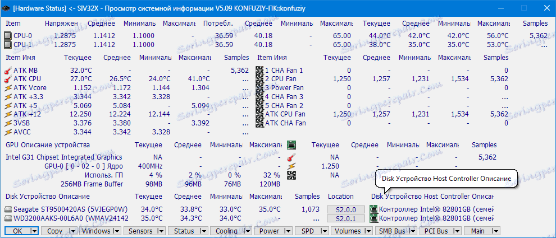This screenshot has height=238, width=556.
Task: Expand the Sensors button dropdown arrow
Action: pyautogui.click(x=162, y=231)
